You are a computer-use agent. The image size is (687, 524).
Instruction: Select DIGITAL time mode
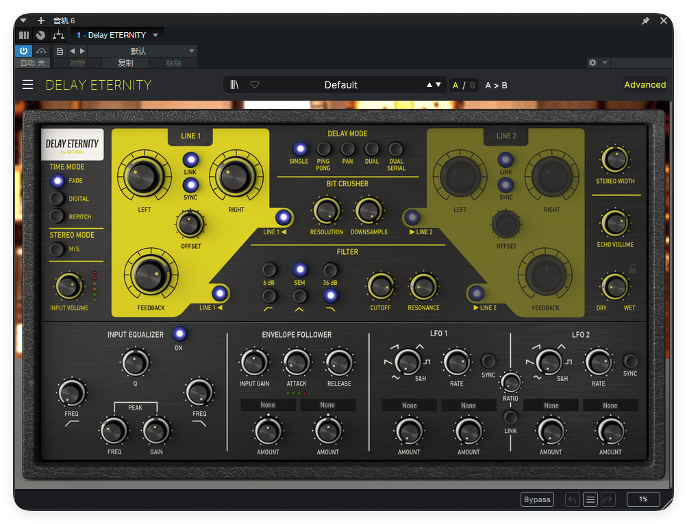tap(57, 199)
